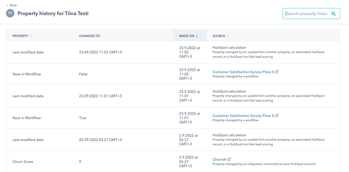
Task: Click 'HubSpot calculation' source in the 03.27 row
Action: coord(229,135)
